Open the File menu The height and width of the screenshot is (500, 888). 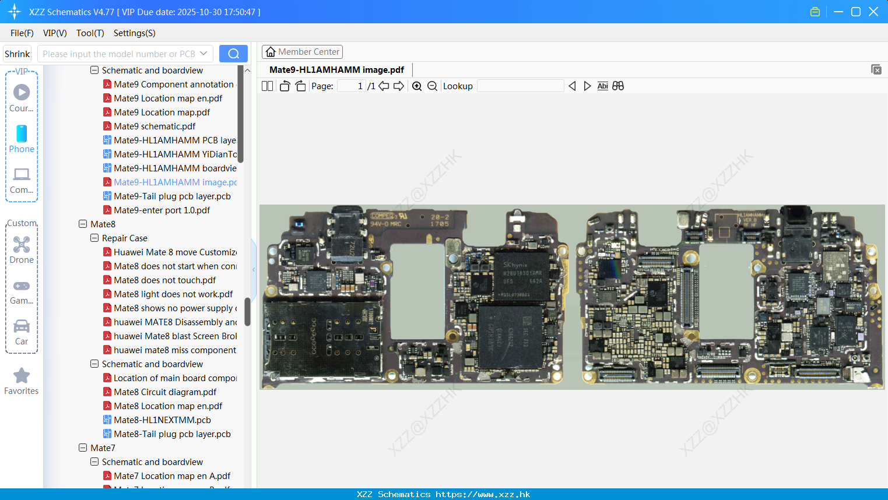[x=22, y=33]
